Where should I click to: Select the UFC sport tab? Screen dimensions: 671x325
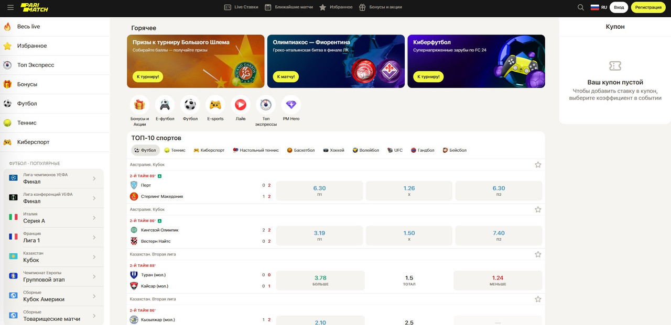coord(395,150)
